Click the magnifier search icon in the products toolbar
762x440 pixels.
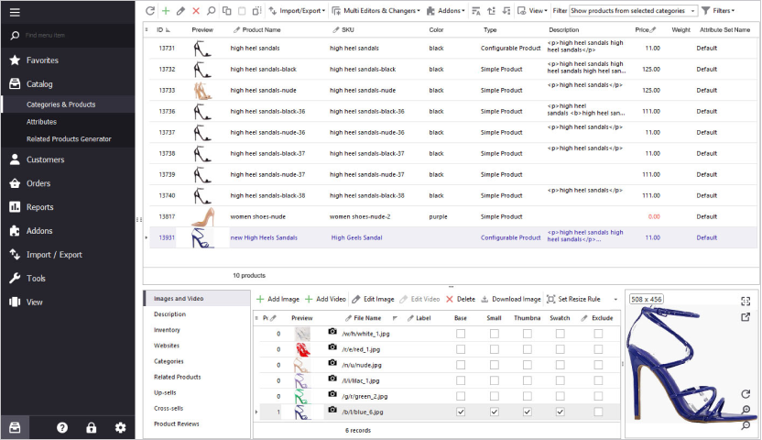click(211, 11)
